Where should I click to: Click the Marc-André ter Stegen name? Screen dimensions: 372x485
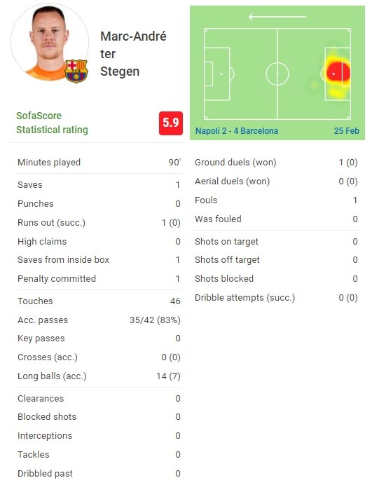133,54
